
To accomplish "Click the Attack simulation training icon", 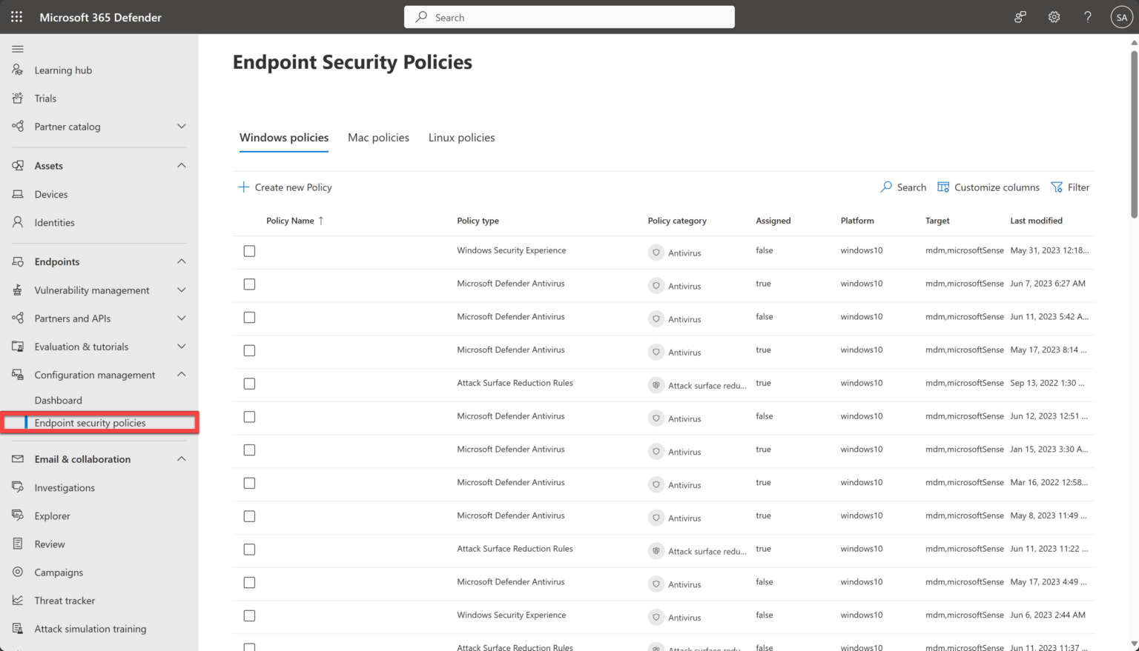I will [18, 629].
